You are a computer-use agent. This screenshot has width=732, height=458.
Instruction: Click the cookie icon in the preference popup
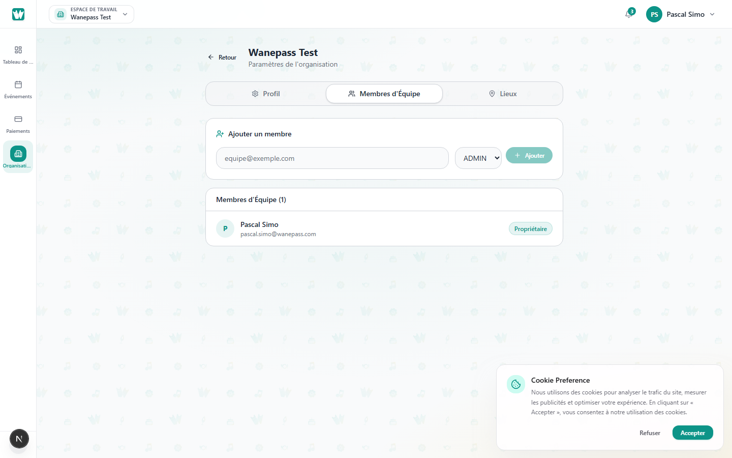point(516,384)
